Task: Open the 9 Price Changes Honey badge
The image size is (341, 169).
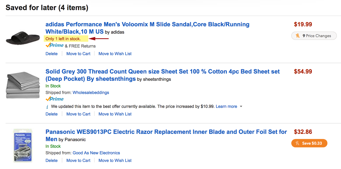Action: [x=314, y=36]
